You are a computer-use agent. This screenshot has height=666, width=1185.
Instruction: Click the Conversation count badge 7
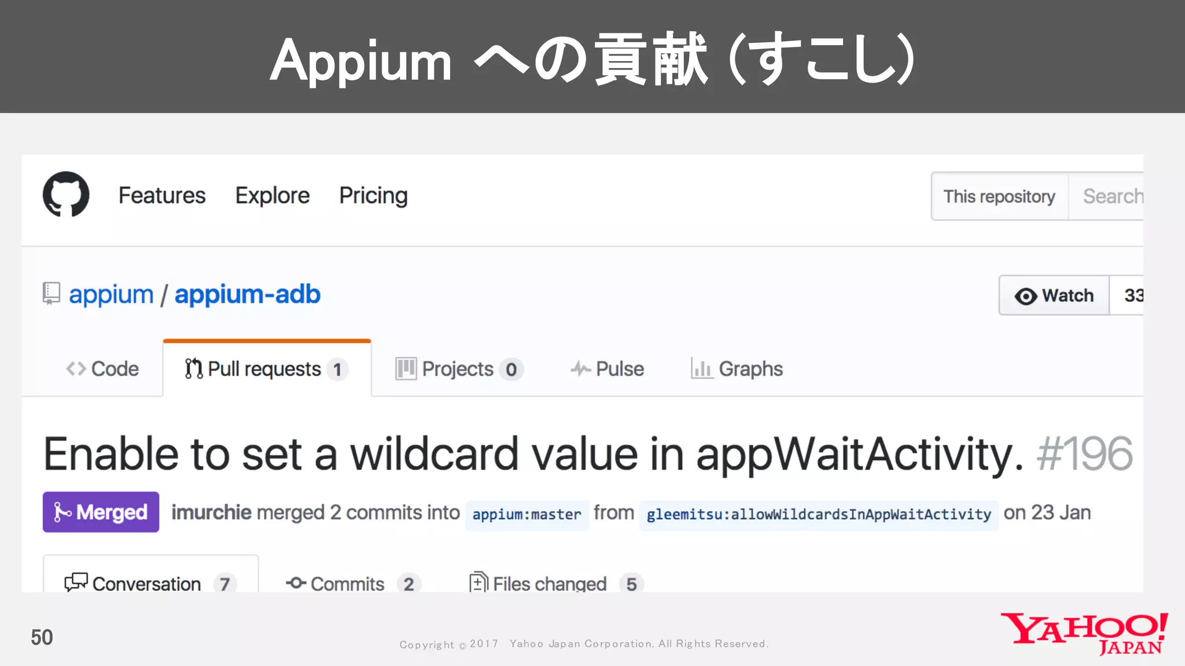(x=225, y=584)
